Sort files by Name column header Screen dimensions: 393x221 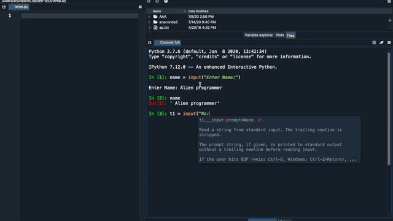click(x=157, y=11)
